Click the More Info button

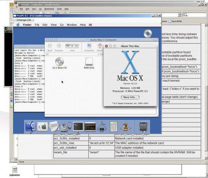pyautogui.click(x=130, y=97)
